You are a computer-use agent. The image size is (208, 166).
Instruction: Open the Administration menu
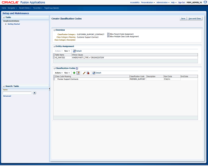coord(163,2)
